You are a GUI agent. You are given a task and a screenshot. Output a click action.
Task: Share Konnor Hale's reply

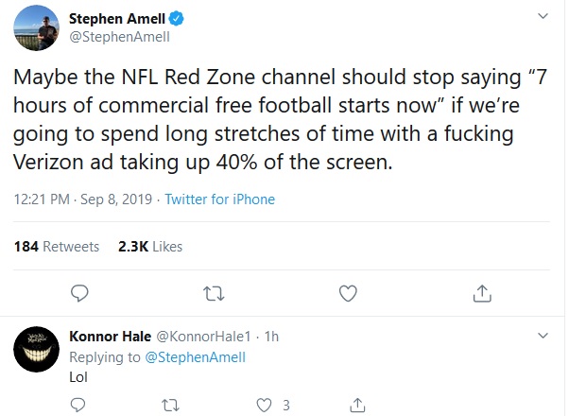(356, 406)
